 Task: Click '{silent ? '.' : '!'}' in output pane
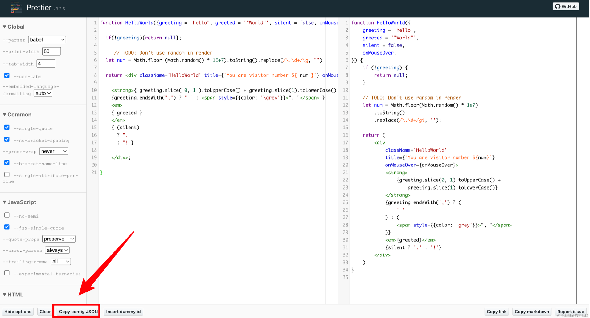pos(413,247)
